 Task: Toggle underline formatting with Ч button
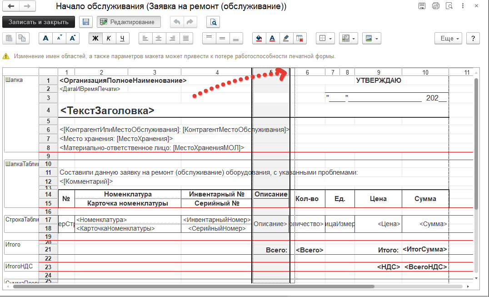[x=121, y=38]
